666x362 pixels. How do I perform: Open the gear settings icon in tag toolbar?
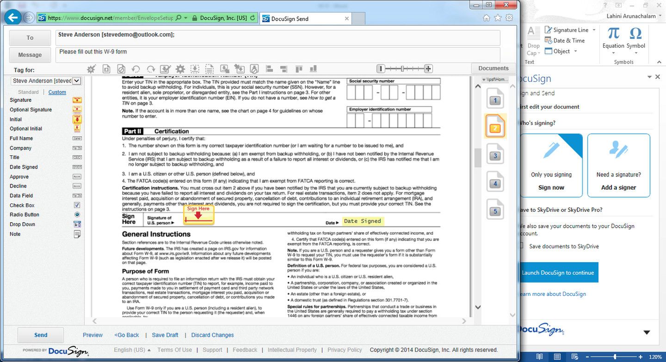pyautogui.click(x=180, y=69)
